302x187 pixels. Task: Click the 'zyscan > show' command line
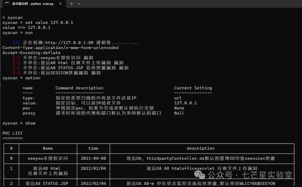click(19, 123)
